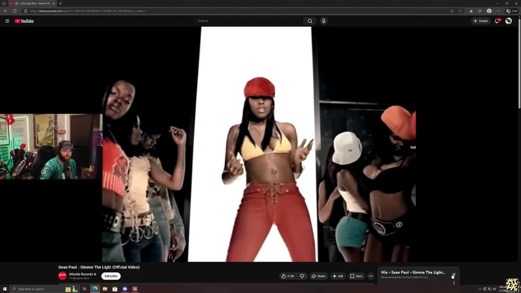Click the Mix - Sean Paul playlist title
The height and width of the screenshot is (293, 521).
(x=413, y=272)
